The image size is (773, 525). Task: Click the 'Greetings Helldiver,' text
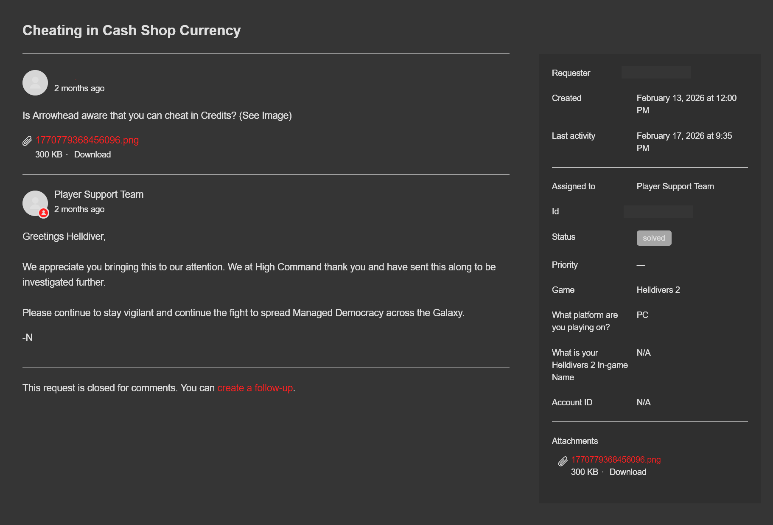(64, 236)
